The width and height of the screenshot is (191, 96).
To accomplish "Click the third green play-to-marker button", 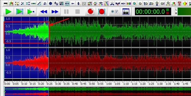I will 31,12.
